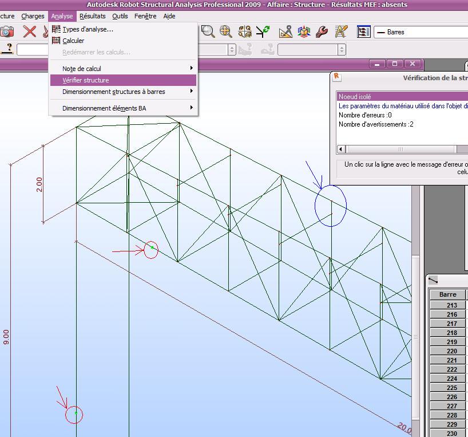Select bar row 218
The image size is (468, 437).
448,332
